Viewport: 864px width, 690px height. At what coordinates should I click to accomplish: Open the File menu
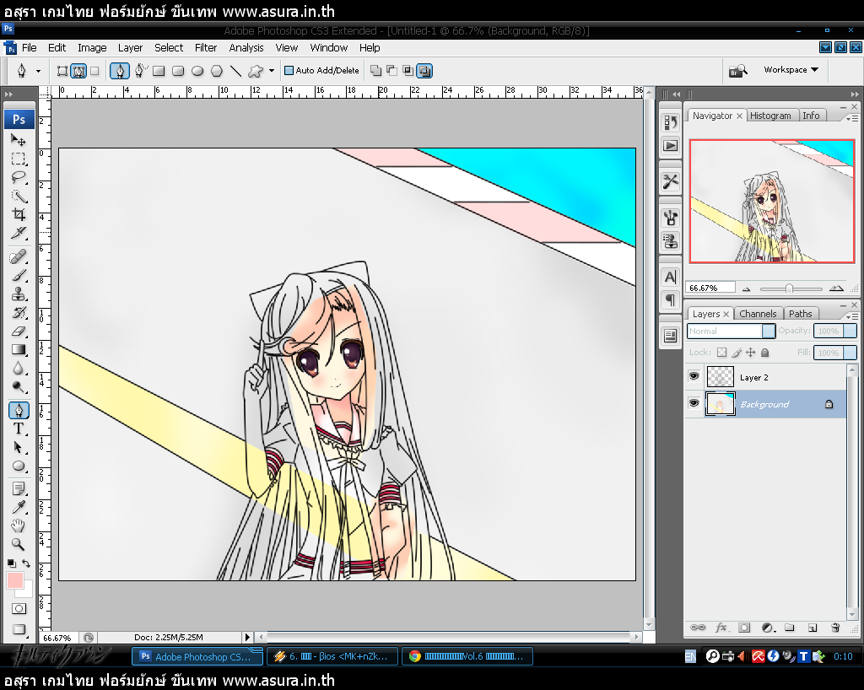30,48
